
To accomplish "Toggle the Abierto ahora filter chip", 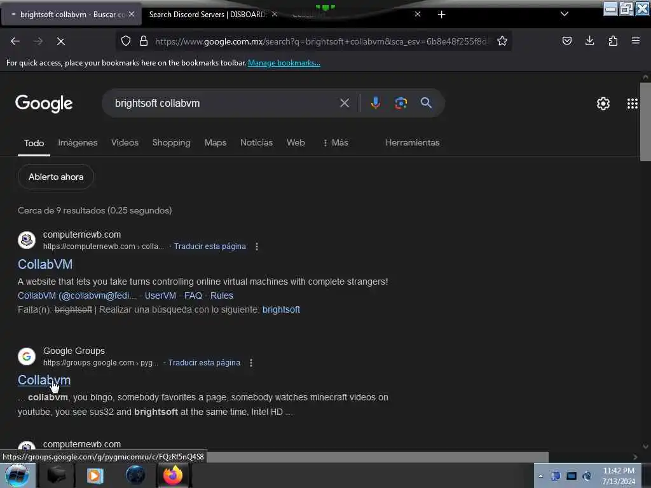I will pos(56,177).
